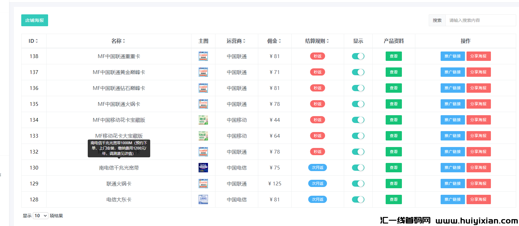Sort by 运营商 column sort icon
519x226 pixels.
[244, 41]
